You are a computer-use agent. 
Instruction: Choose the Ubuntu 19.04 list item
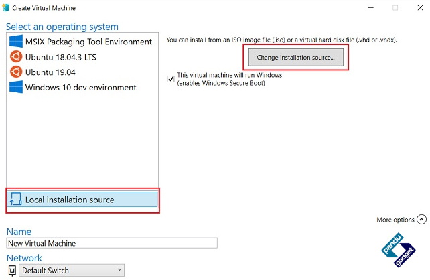82,72
